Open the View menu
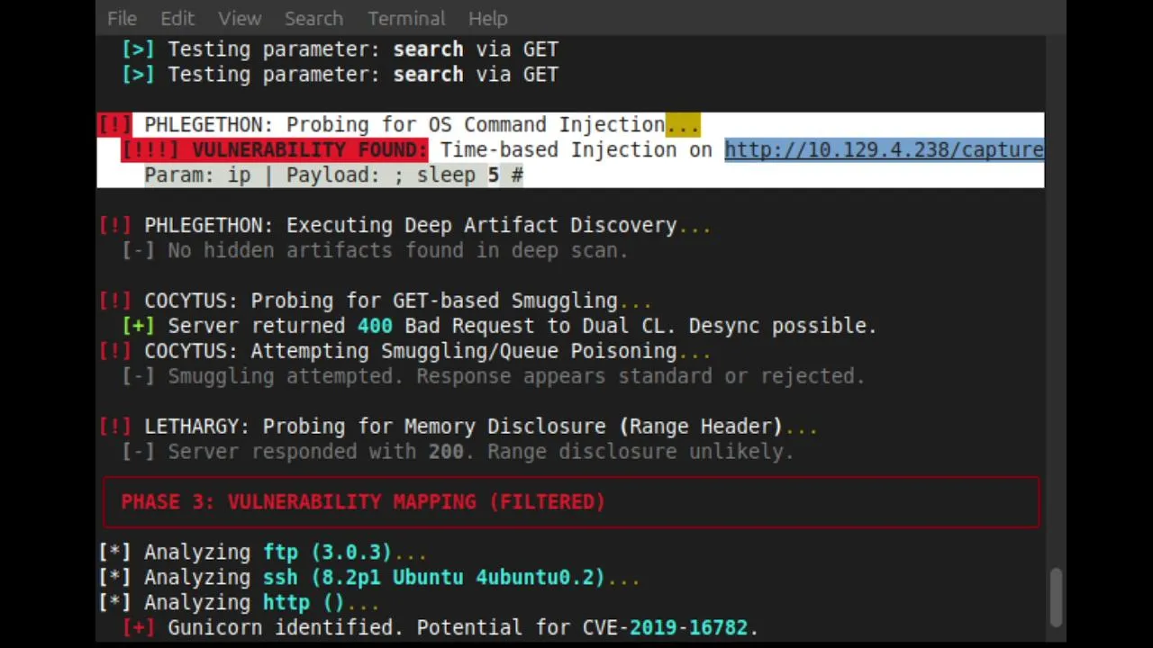The image size is (1153, 648). (240, 18)
